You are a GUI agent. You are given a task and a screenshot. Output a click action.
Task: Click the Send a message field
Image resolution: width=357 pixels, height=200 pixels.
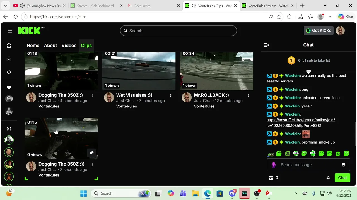pos(308,165)
